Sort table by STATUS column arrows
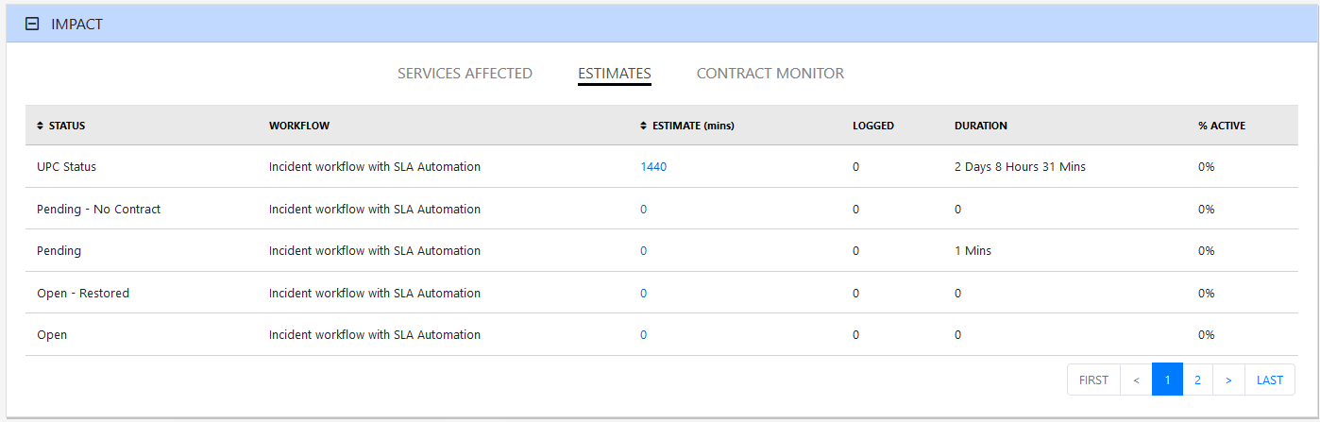The height and width of the screenshot is (422, 1320). pos(40,126)
